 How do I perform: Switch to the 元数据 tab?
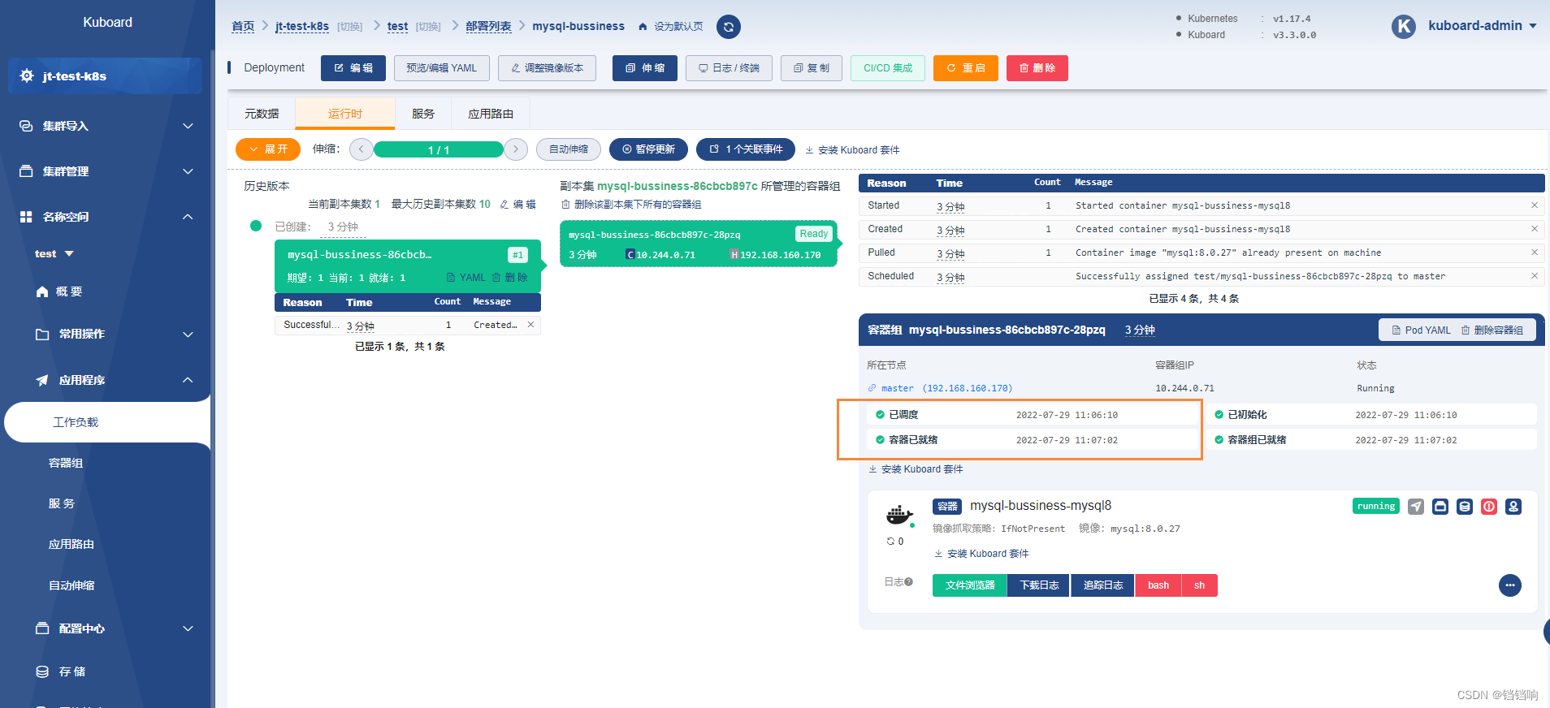[x=262, y=114]
